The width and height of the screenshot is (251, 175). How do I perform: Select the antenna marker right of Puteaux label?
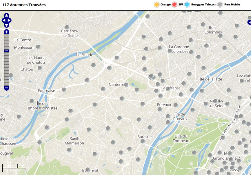click(x=176, y=105)
